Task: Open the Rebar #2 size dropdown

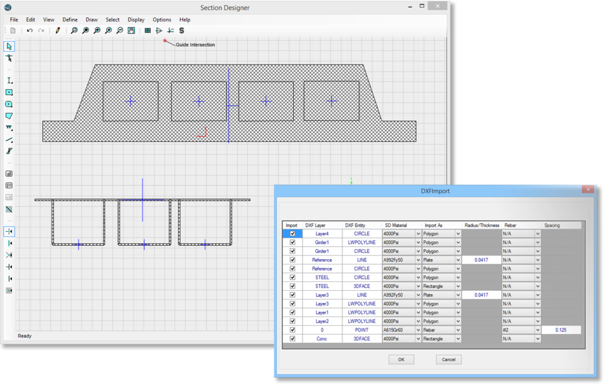Action: (538, 330)
